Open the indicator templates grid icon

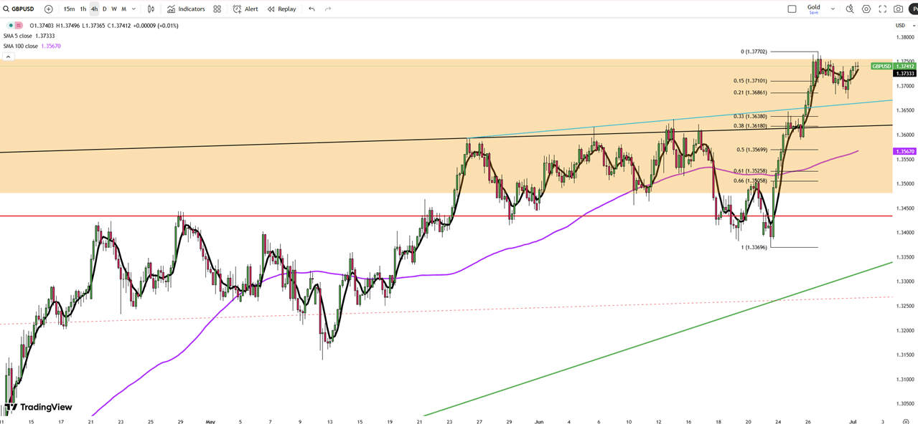point(217,9)
